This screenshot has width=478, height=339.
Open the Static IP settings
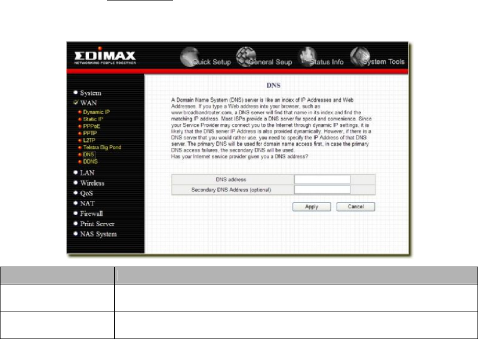point(93,119)
